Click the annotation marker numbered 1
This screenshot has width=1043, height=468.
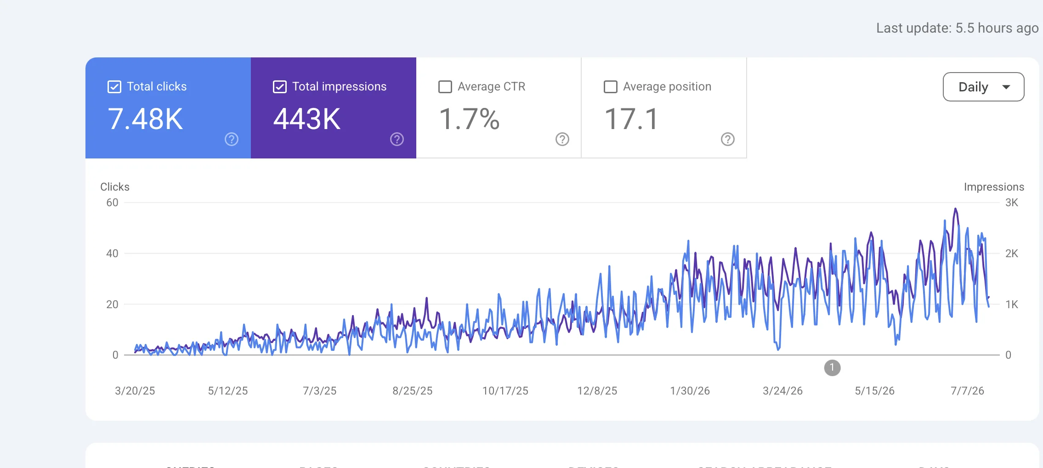click(x=832, y=368)
